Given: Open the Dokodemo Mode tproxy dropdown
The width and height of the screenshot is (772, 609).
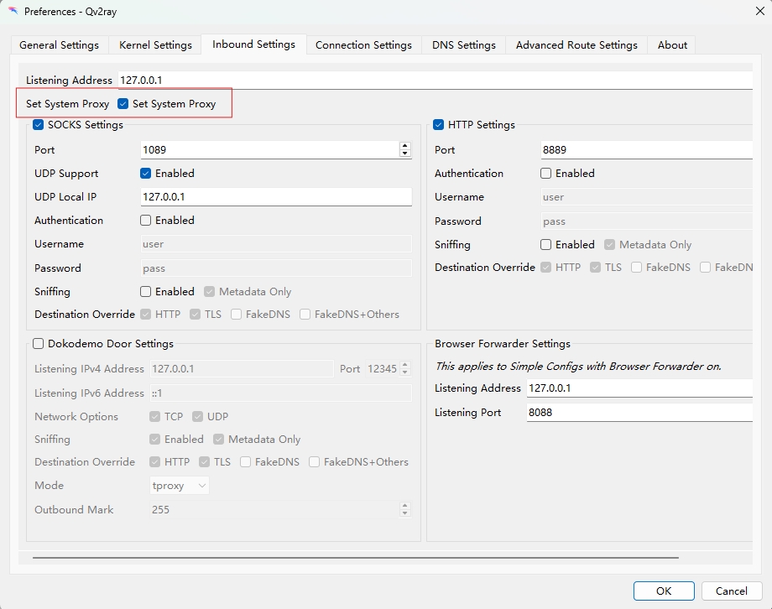Looking at the screenshot, I should pos(179,485).
